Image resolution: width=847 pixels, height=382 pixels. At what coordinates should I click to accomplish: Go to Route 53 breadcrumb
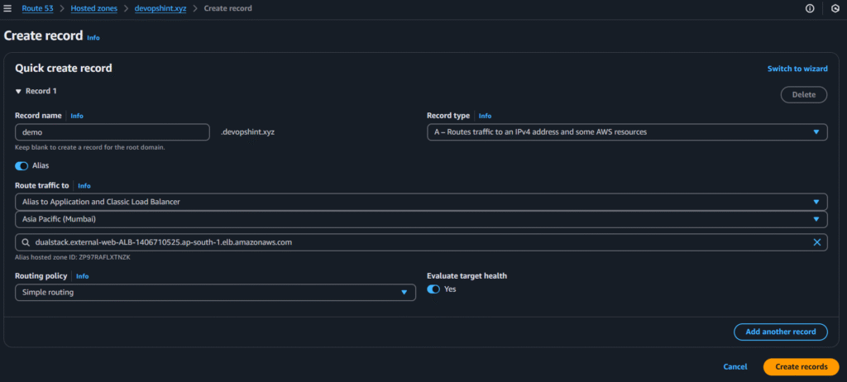(37, 8)
